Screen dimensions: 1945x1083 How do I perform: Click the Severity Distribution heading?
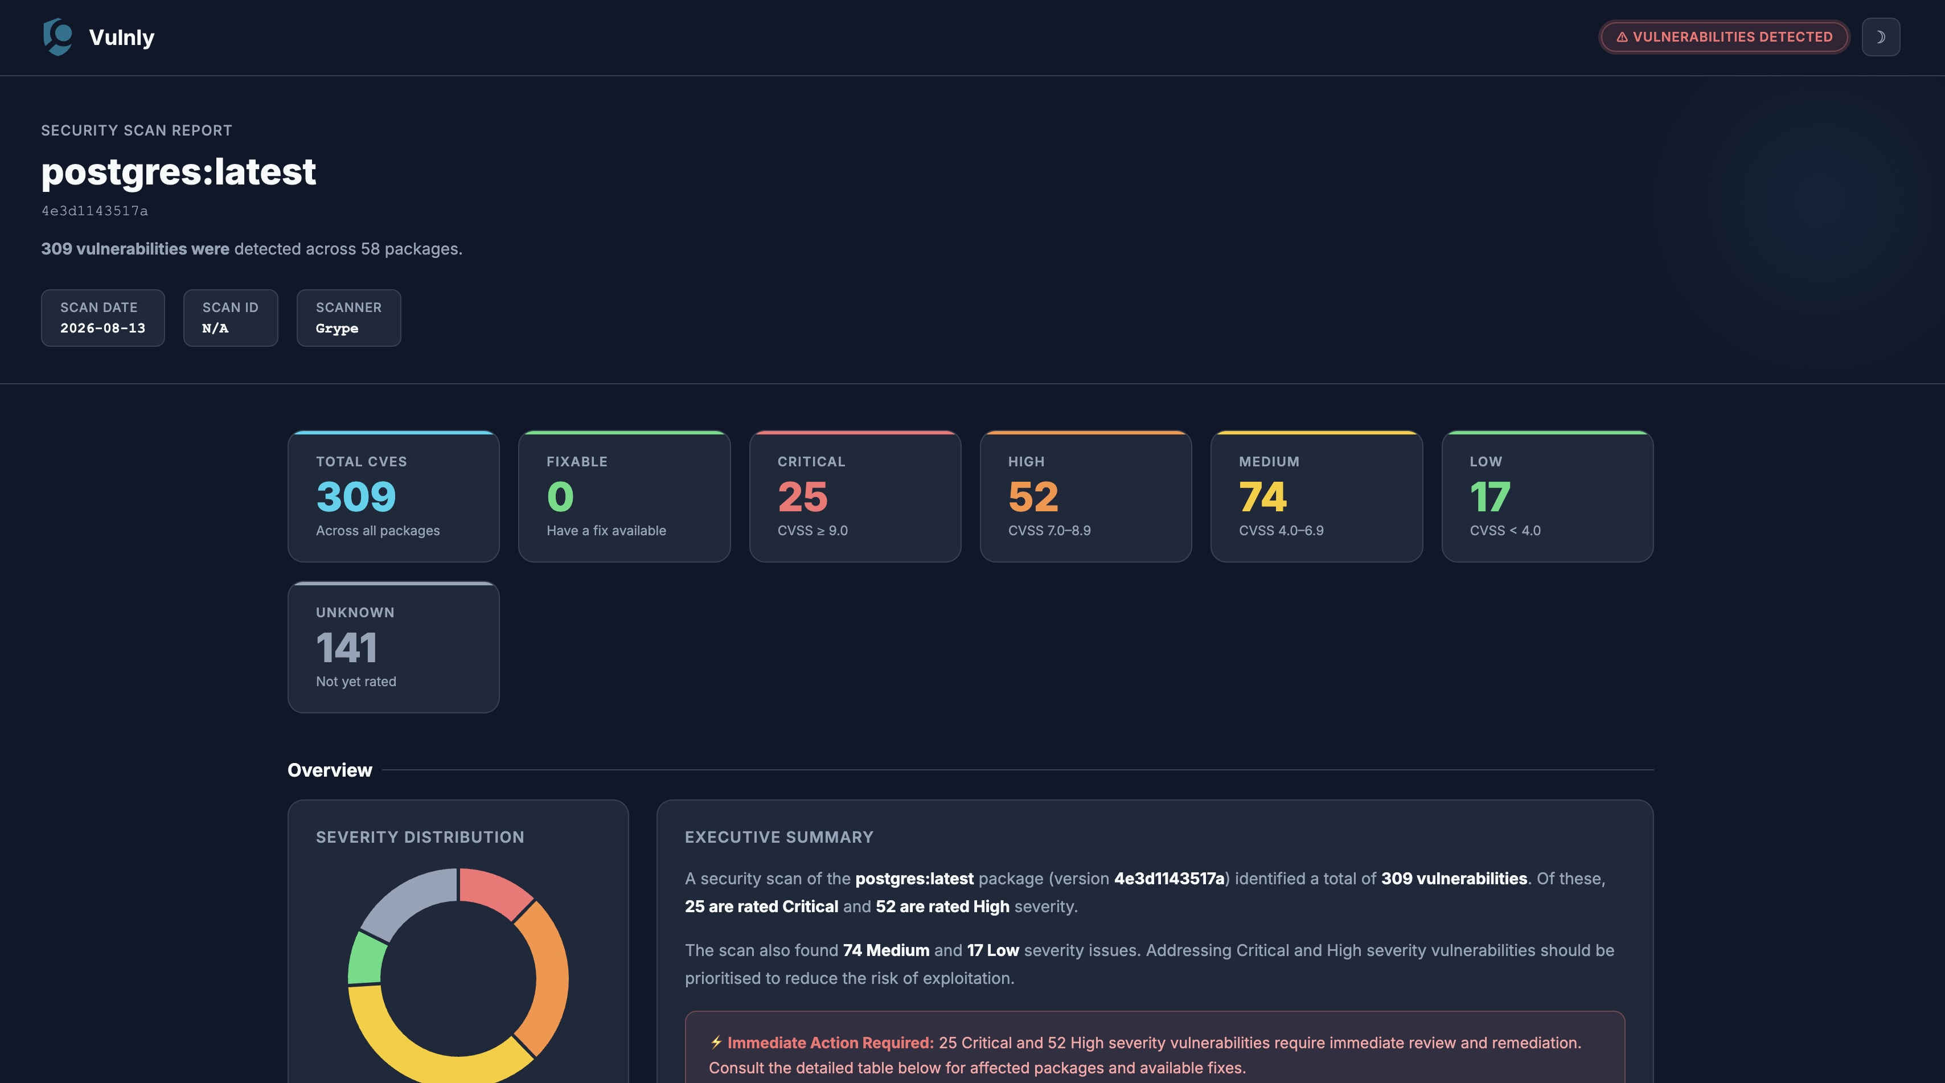pyautogui.click(x=420, y=837)
